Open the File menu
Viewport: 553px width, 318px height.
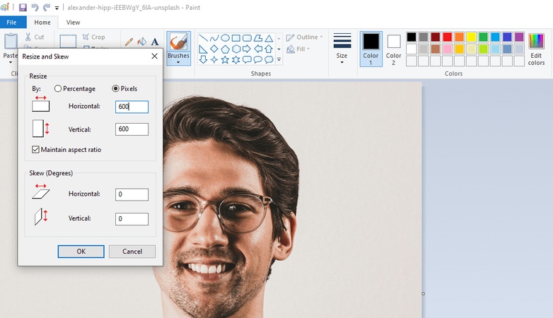[x=11, y=22]
